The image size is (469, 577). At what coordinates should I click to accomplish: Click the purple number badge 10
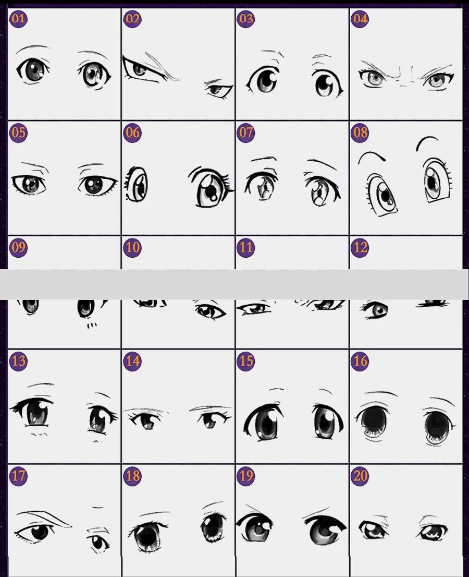[132, 247]
